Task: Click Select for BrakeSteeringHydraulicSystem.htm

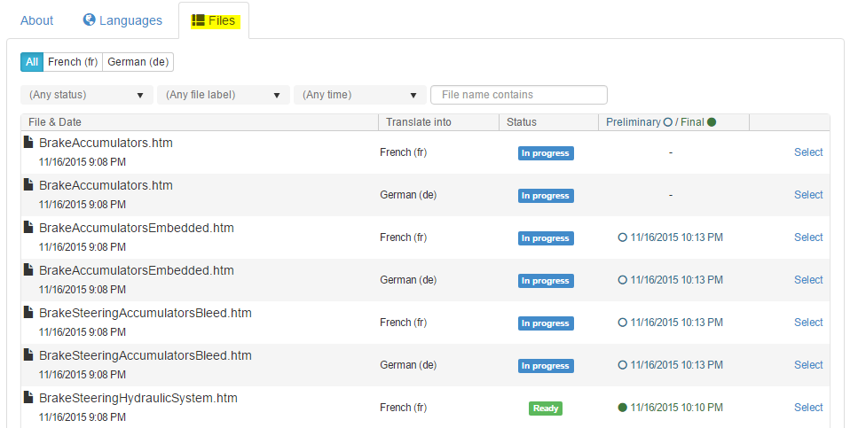Action: pyautogui.click(x=808, y=408)
